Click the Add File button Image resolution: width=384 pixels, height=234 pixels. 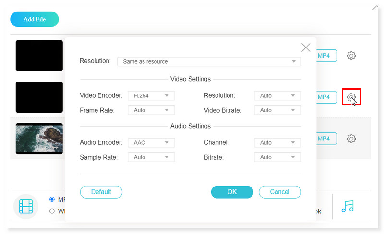point(35,19)
